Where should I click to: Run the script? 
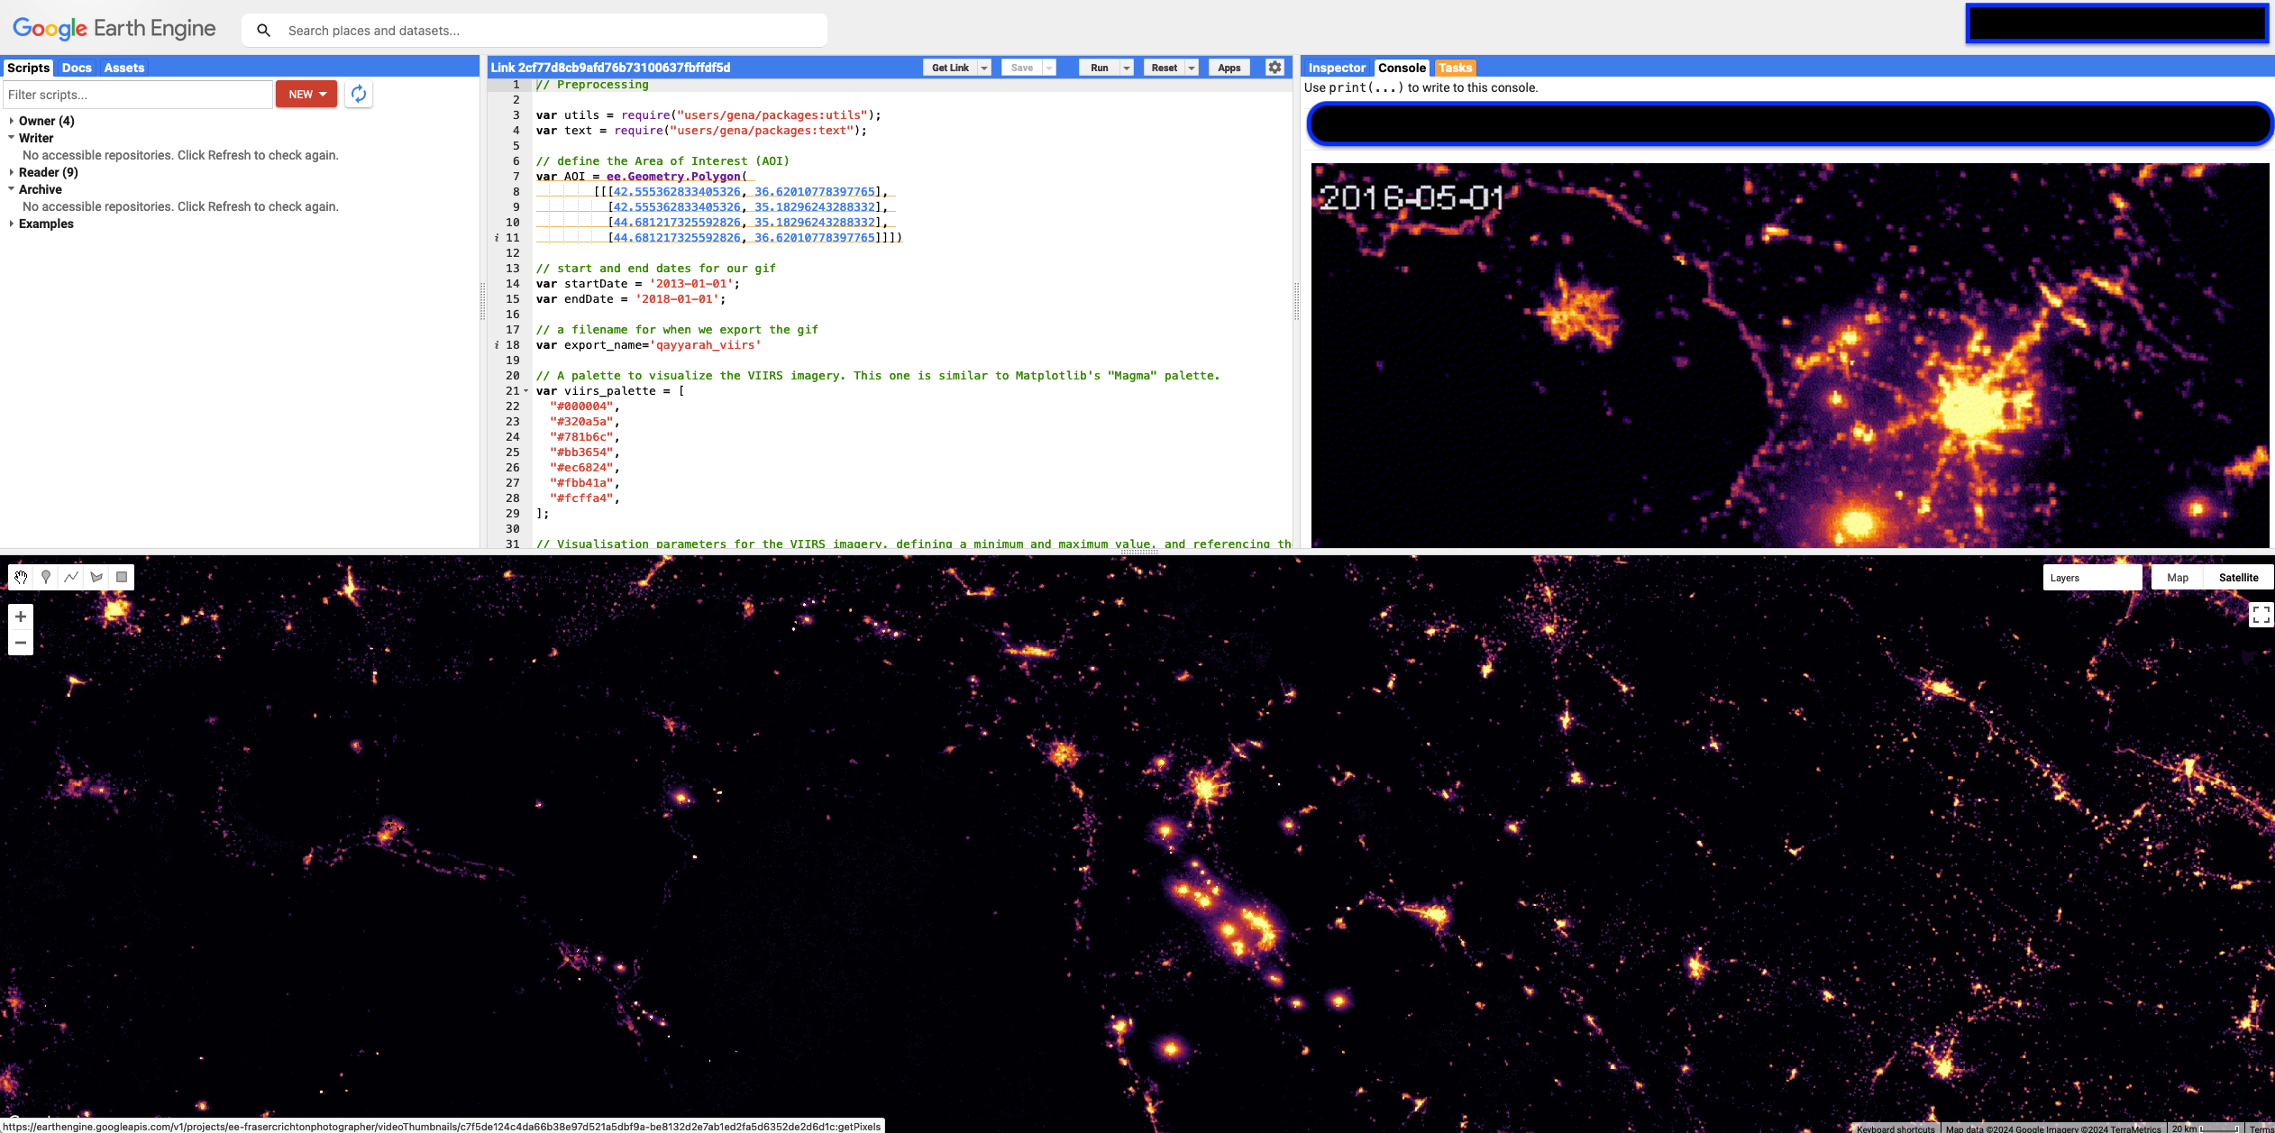(x=1099, y=68)
